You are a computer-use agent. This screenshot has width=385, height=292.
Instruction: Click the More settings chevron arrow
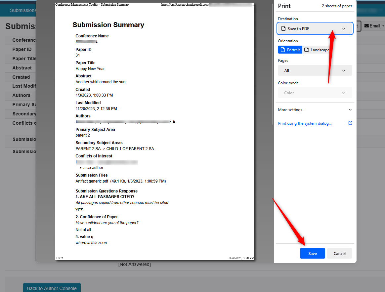tap(350, 110)
